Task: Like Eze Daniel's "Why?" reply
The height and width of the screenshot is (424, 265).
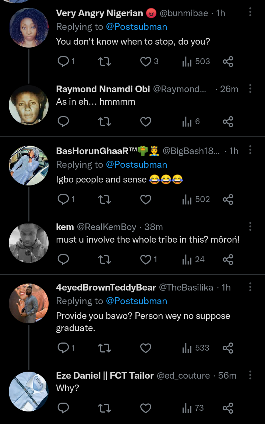Action: [x=146, y=408]
